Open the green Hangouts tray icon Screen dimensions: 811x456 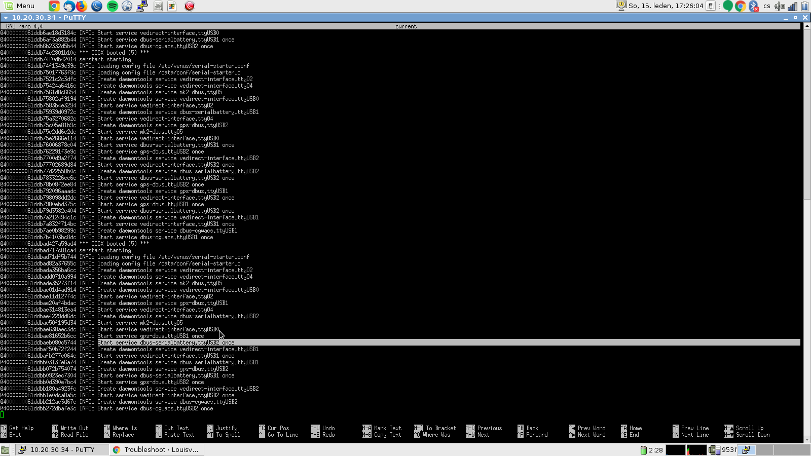(x=728, y=6)
